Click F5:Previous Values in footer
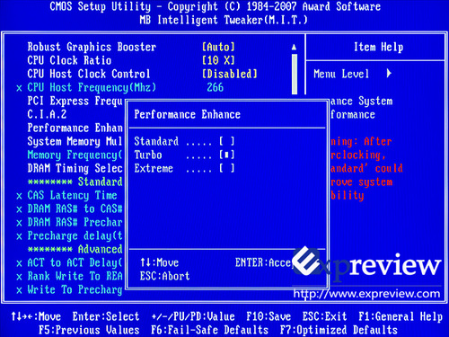Screen dimensions: 449x337 point(89,330)
